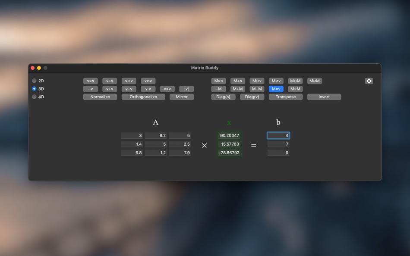
Task: Choose the v⊙v element-wise multiply operation
Action: tap(129, 81)
